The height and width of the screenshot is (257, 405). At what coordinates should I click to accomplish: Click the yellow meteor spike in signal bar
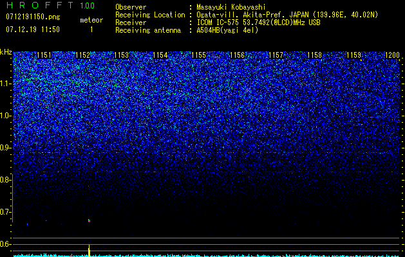89,251
